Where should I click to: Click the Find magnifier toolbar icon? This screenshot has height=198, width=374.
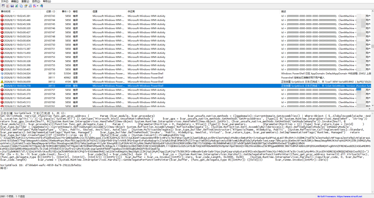30,6
